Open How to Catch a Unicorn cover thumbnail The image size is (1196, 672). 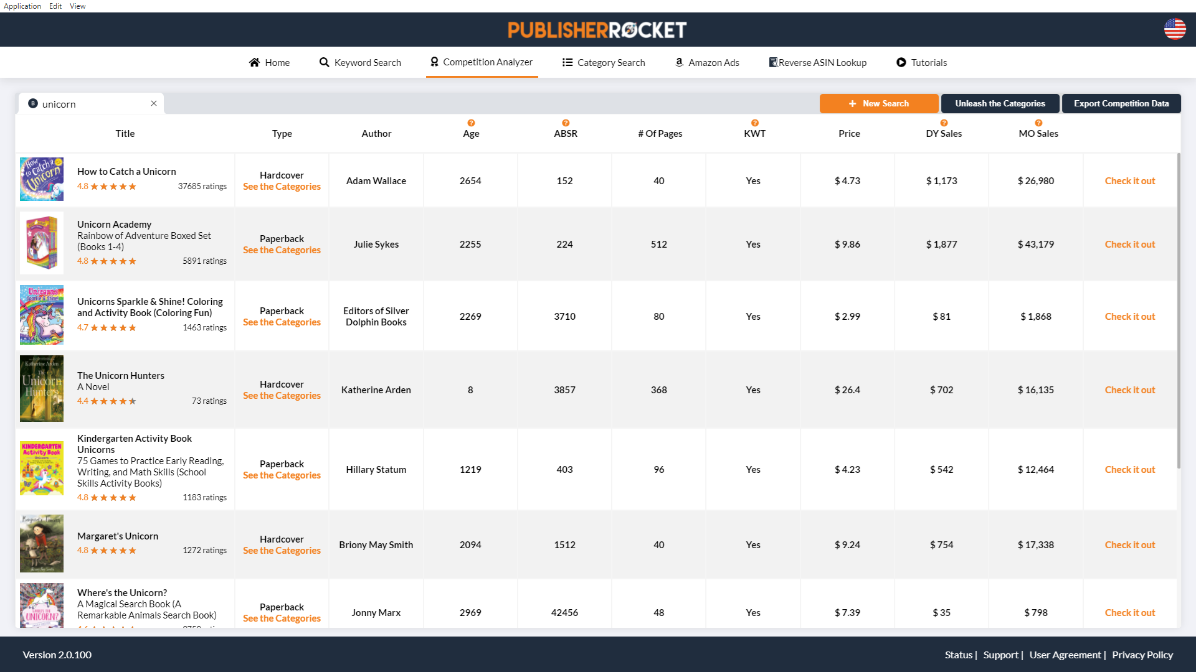[42, 179]
